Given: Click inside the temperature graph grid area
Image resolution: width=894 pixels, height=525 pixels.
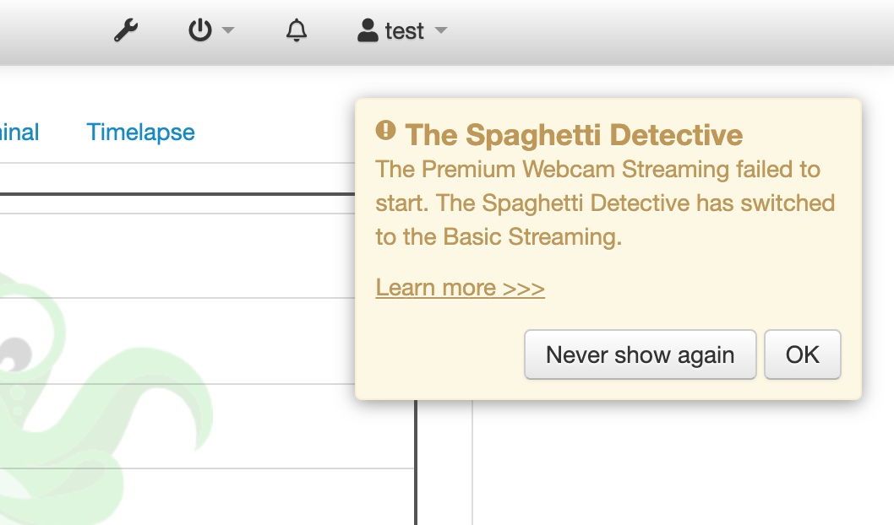Looking at the screenshot, I should click(x=211, y=338).
